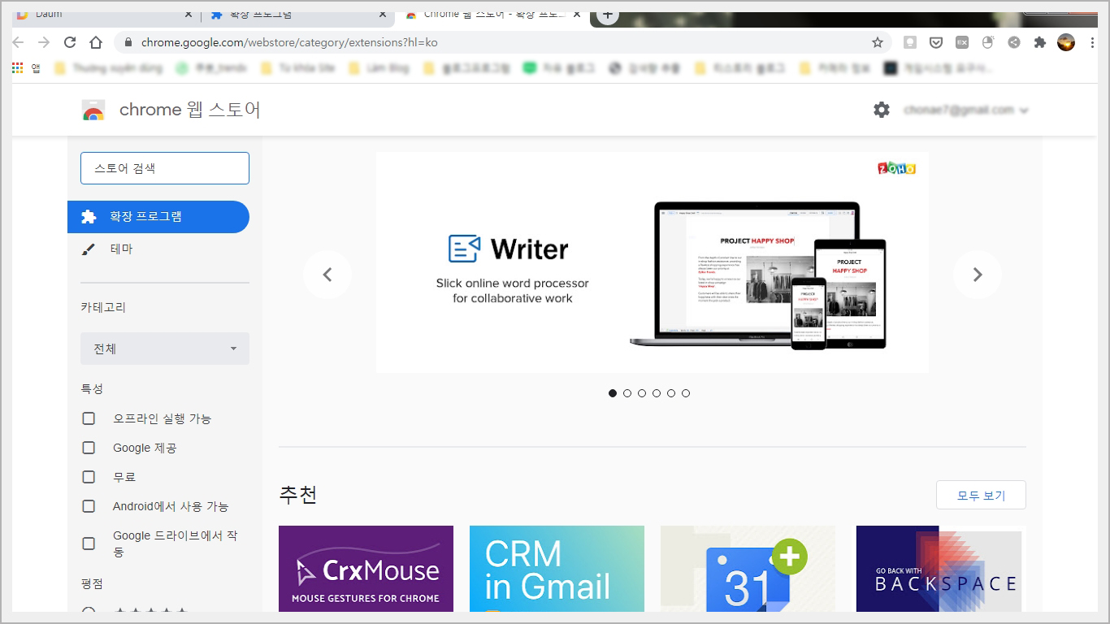Open the CRM in Gmail card
The height and width of the screenshot is (624, 1110).
coord(557,569)
